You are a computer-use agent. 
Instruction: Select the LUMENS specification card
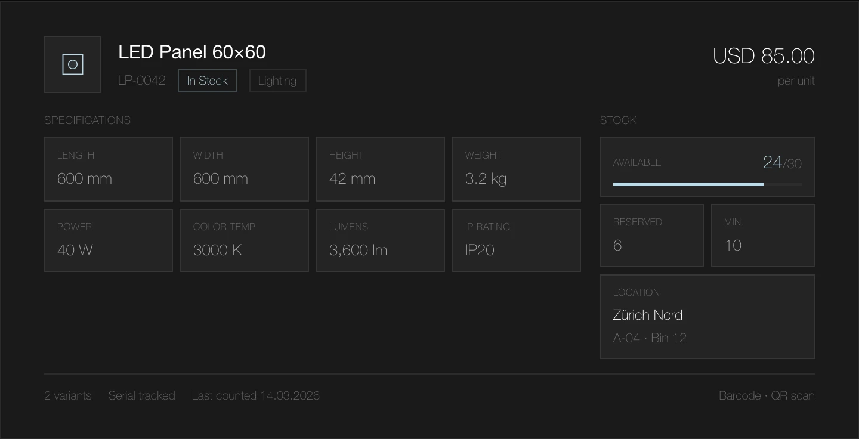pos(380,240)
